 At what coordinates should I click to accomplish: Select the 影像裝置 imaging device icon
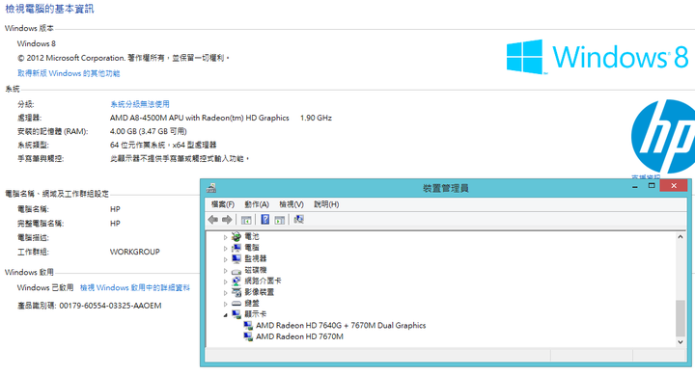point(236,292)
